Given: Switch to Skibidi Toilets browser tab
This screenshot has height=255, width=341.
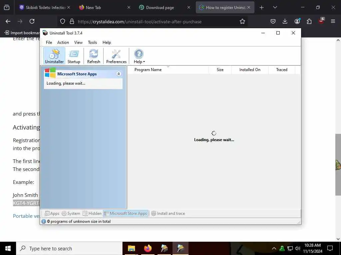Looking at the screenshot, I should click(45, 7).
